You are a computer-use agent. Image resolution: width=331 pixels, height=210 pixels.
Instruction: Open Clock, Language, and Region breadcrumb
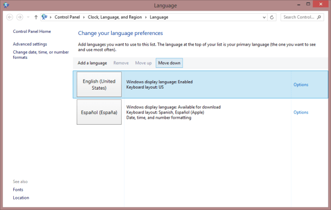pos(115,17)
